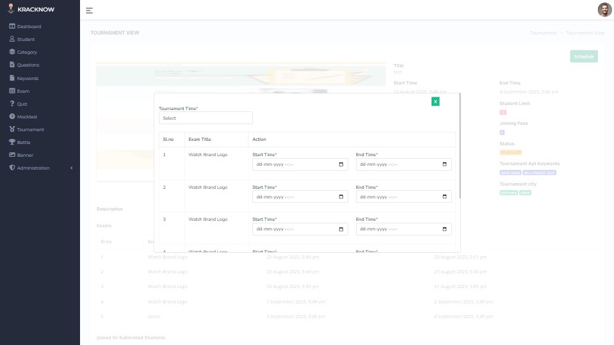614x345 pixels.
Task: Click the Questions document icon
Action: point(12,65)
